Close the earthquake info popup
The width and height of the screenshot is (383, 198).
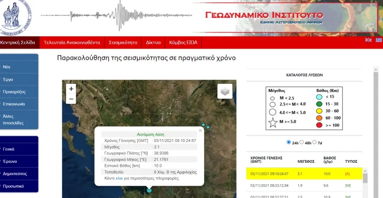point(200,130)
